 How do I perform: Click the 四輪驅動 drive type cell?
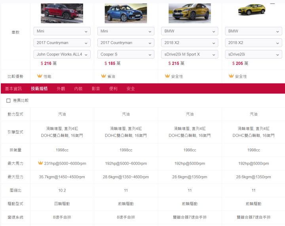(x=62, y=204)
